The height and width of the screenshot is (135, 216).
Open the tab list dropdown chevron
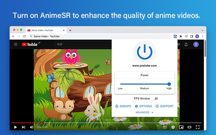click(x=202, y=30)
